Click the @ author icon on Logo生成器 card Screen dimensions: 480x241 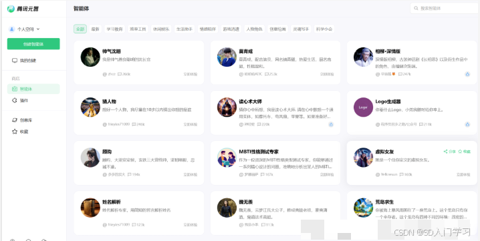click(378, 124)
